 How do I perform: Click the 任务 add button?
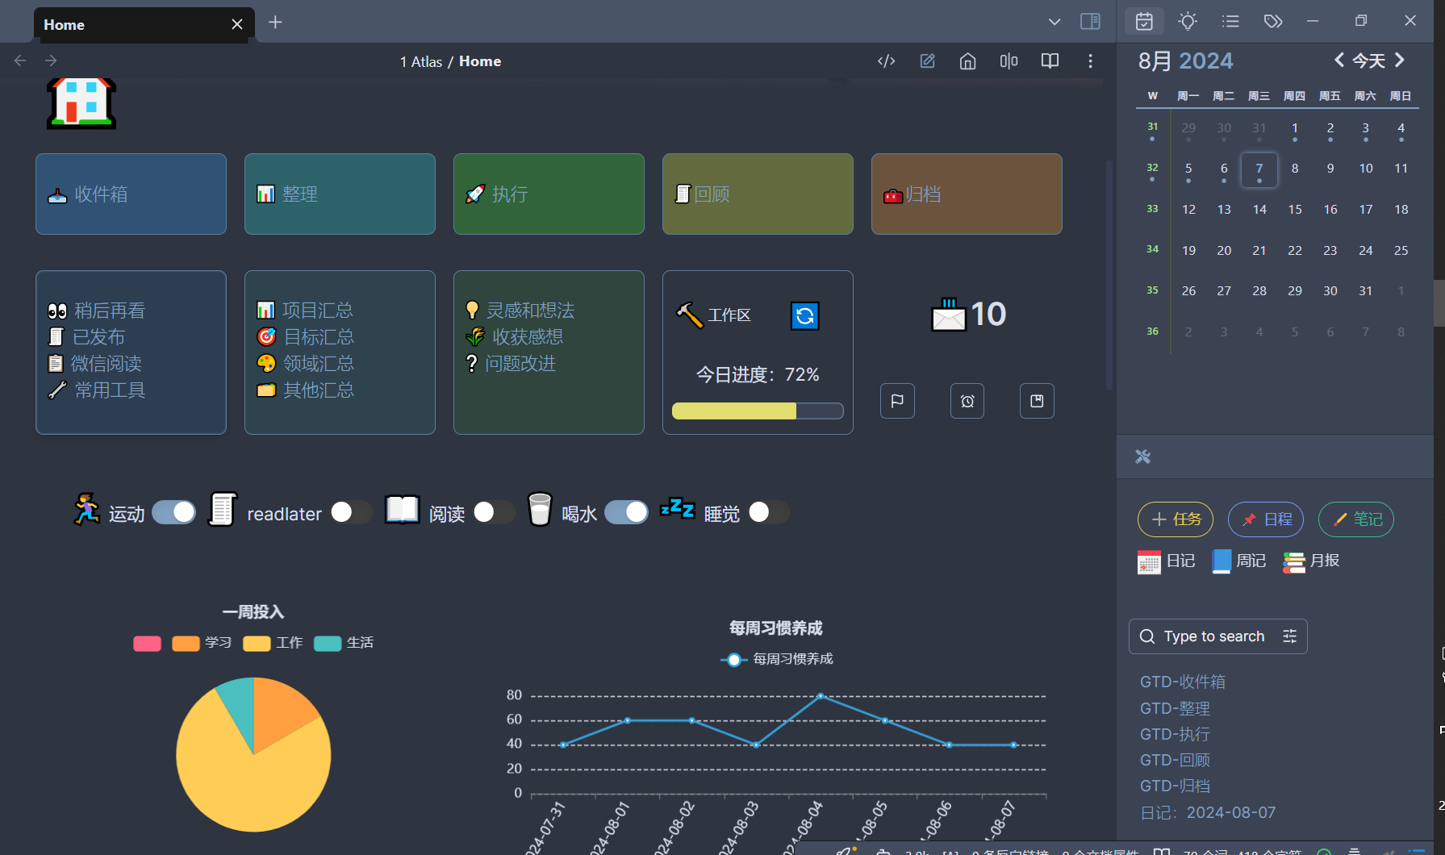pos(1176,519)
